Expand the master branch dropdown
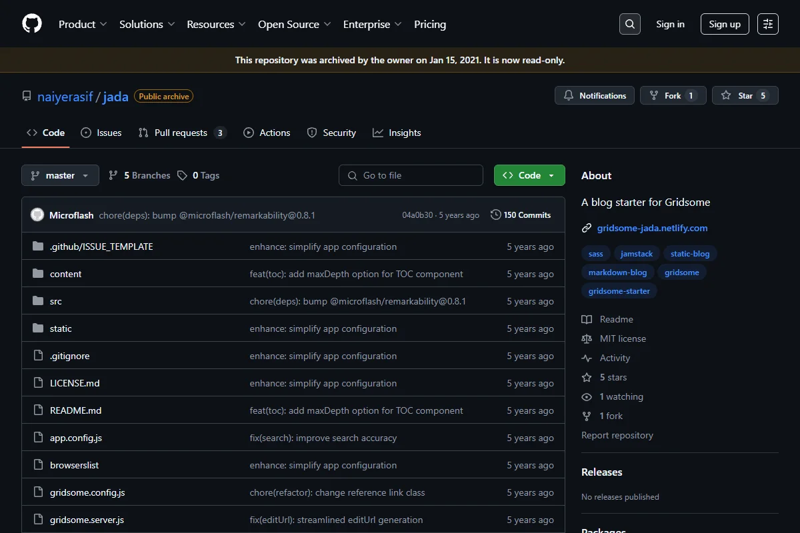 (60, 175)
